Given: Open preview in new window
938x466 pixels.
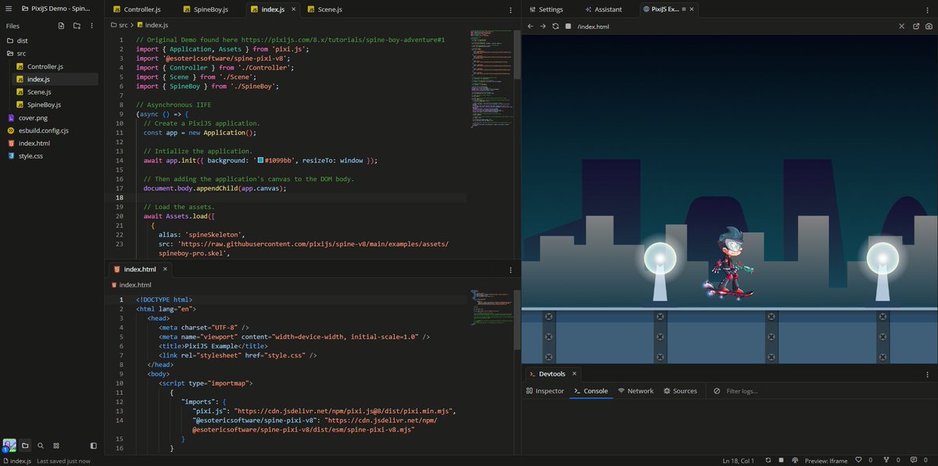Looking at the screenshot, I should pyautogui.click(x=916, y=26).
